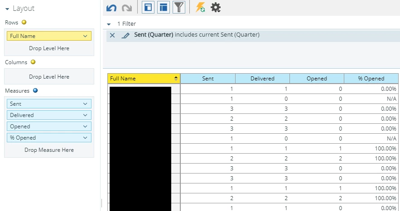Open the Full Name row level dropdown
This screenshot has width=400, height=211.
click(x=85, y=36)
